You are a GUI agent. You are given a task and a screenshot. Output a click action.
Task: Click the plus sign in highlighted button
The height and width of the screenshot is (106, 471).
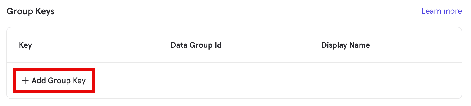pos(25,80)
